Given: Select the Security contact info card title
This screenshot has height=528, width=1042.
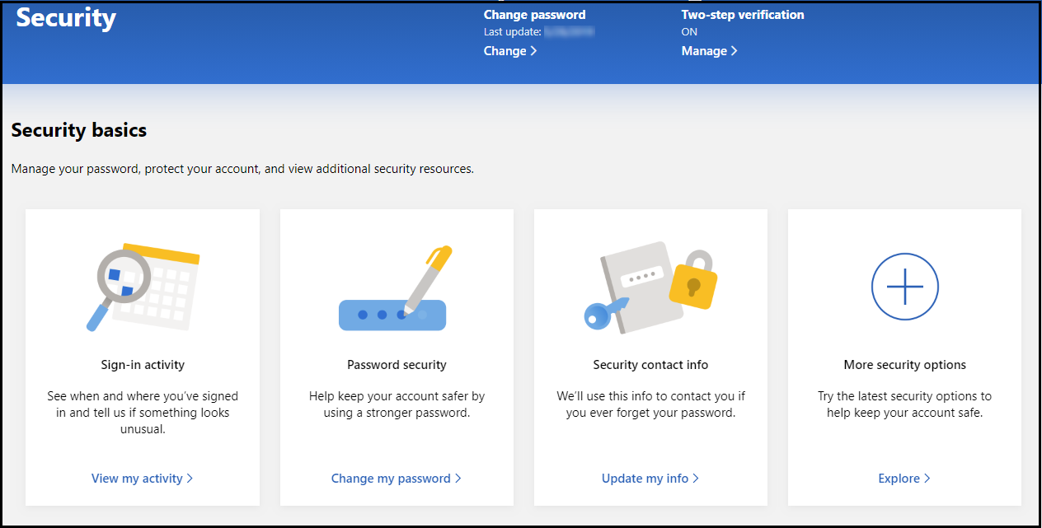Looking at the screenshot, I should [650, 365].
